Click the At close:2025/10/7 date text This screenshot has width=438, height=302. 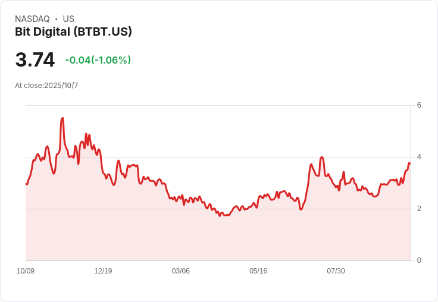(46, 86)
